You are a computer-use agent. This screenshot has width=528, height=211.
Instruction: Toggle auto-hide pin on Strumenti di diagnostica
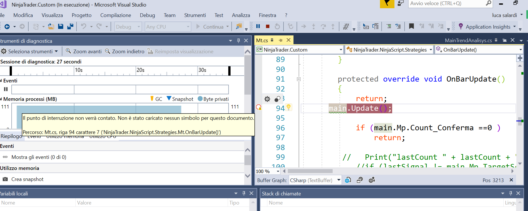238,41
